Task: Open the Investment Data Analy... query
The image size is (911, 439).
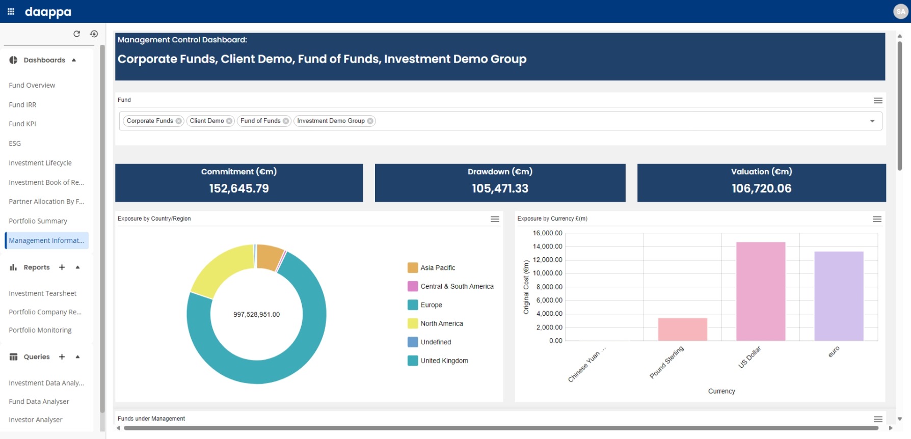Action: (46, 383)
